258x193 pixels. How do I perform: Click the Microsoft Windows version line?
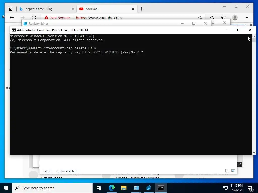52,36
